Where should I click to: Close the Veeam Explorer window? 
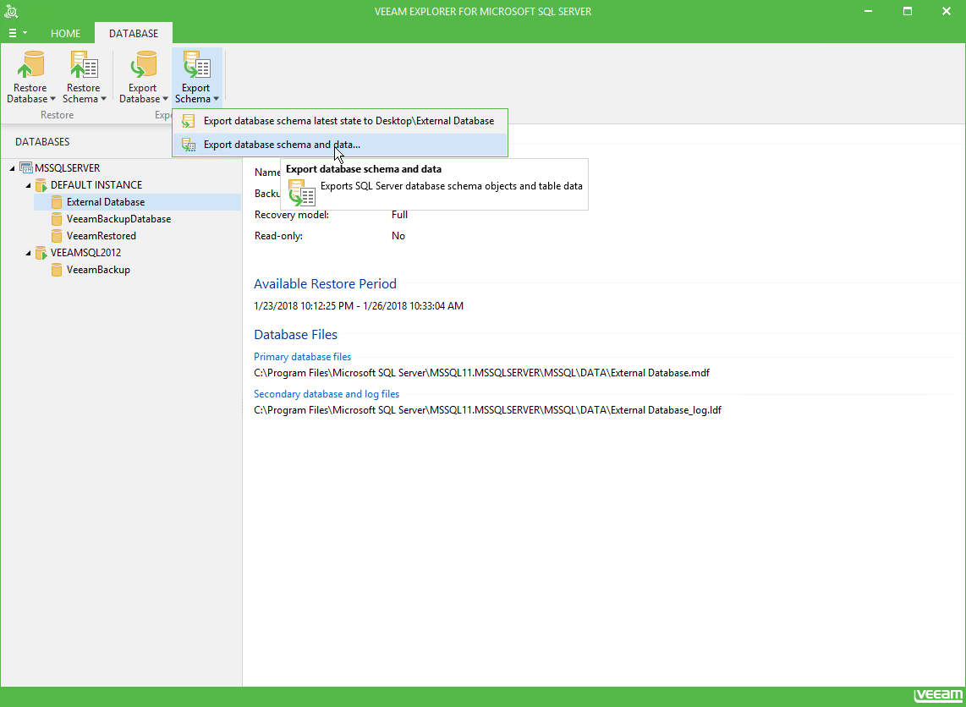click(947, 11)
